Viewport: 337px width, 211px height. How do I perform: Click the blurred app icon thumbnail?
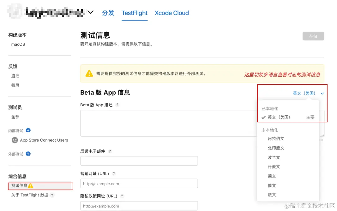pyautogui.click(x=15, y=11)
